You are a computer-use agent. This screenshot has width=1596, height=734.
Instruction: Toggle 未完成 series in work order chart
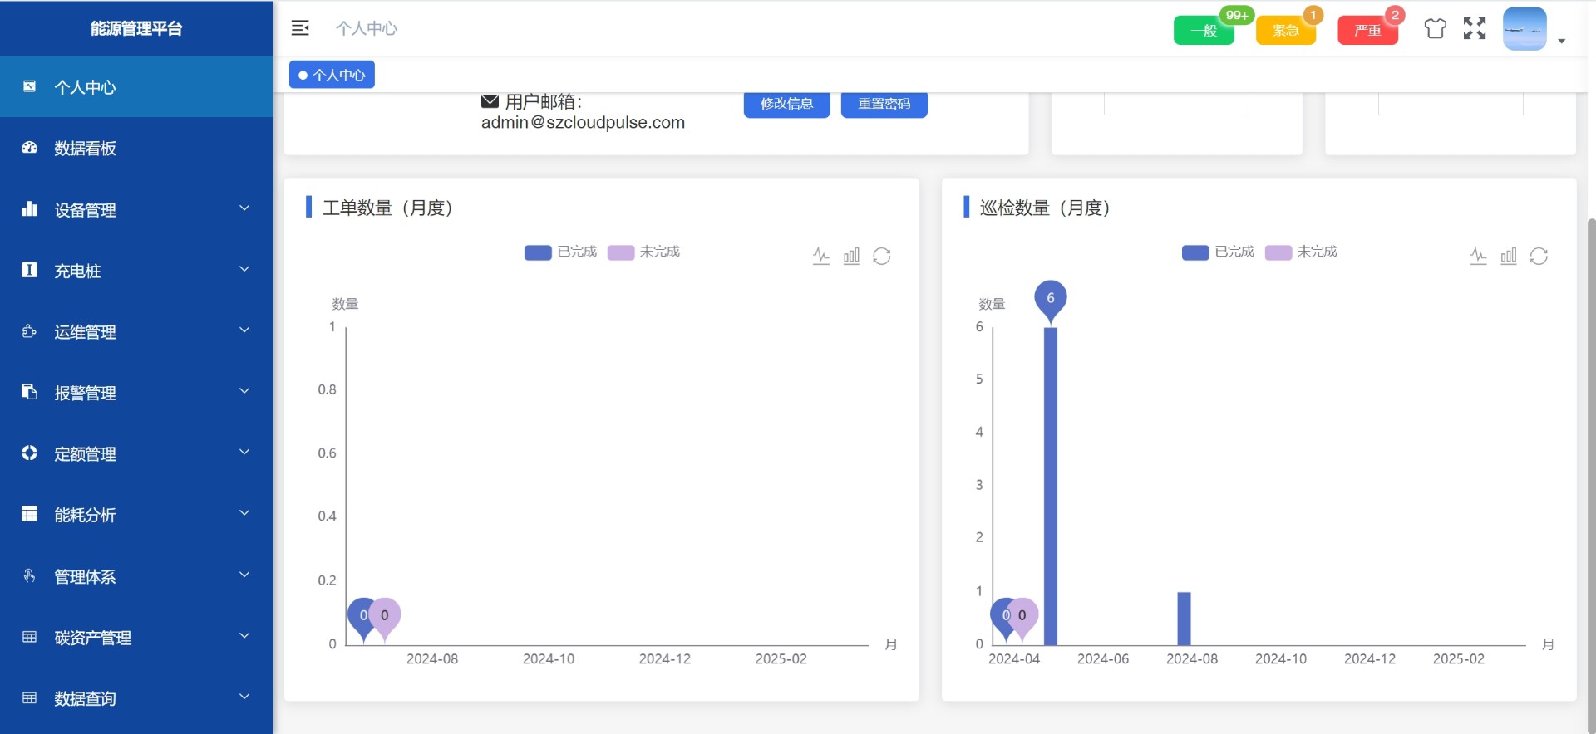pos(643,252)
